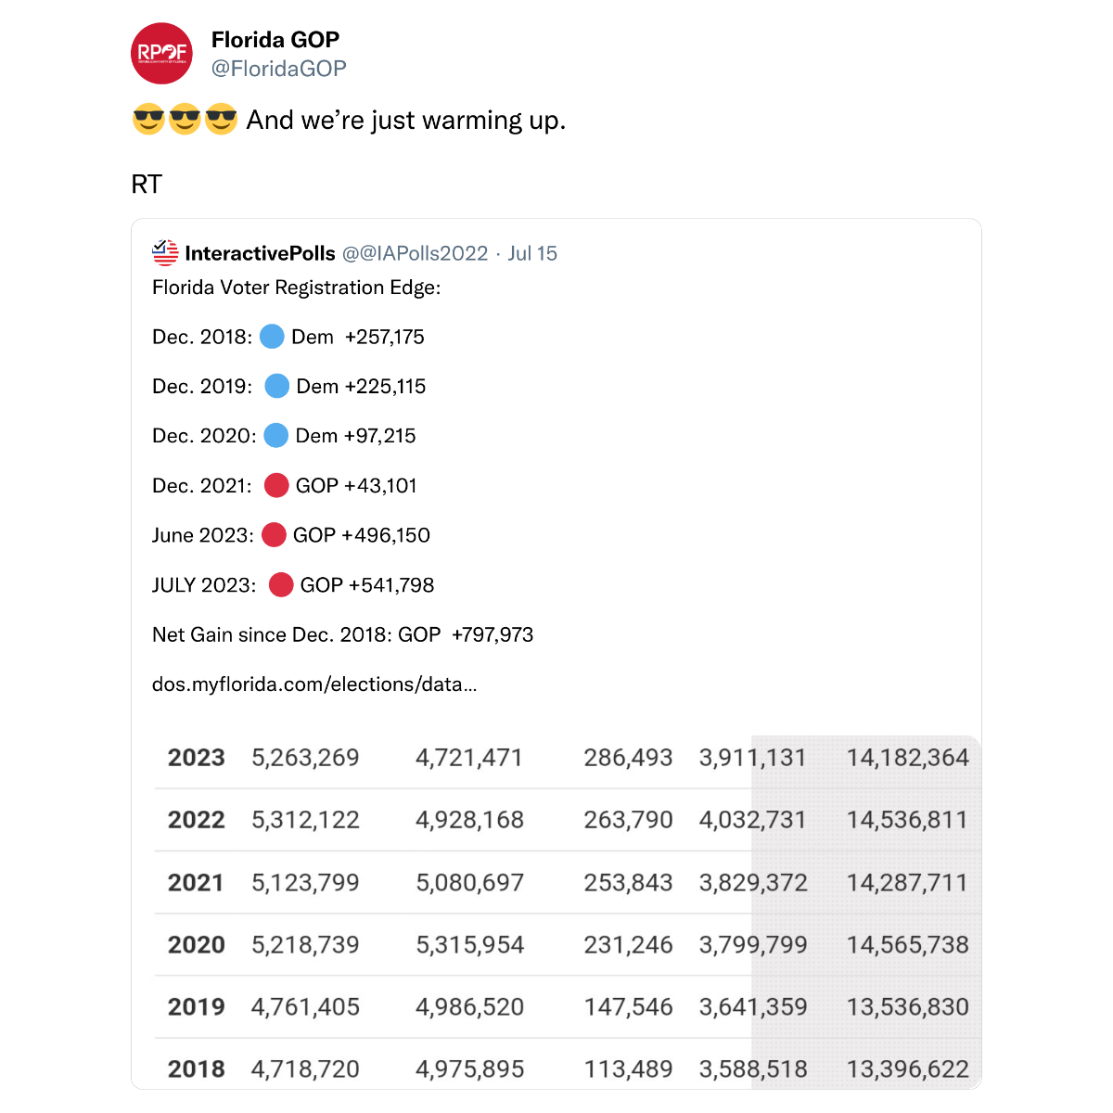The width and height of the screenshot is (1113, 1113).
Task: Click the @@IAPolls2022 handle
Action: [x=415, y=253]
